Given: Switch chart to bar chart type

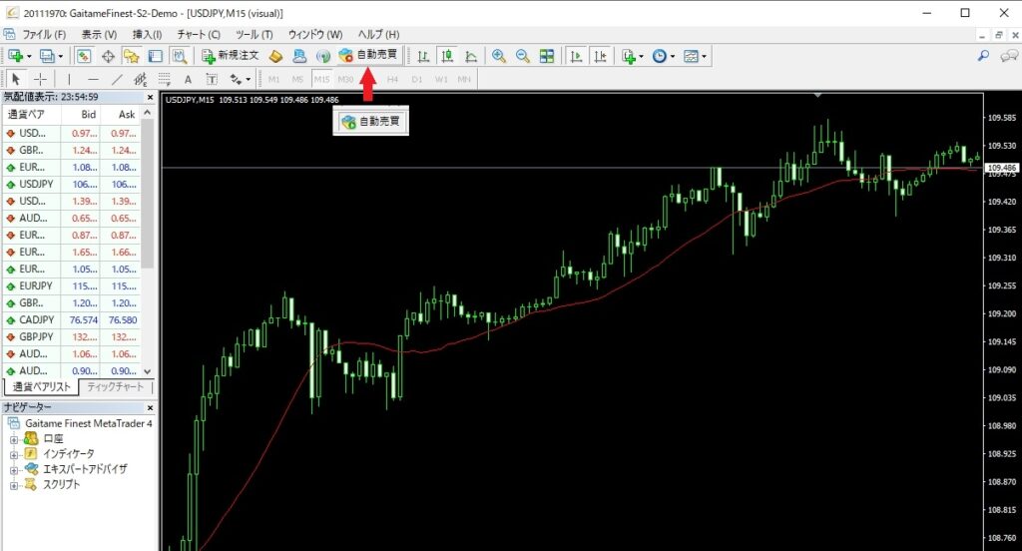Looking at the screenshot, I should pyautogui.click(x=423, y=57).
